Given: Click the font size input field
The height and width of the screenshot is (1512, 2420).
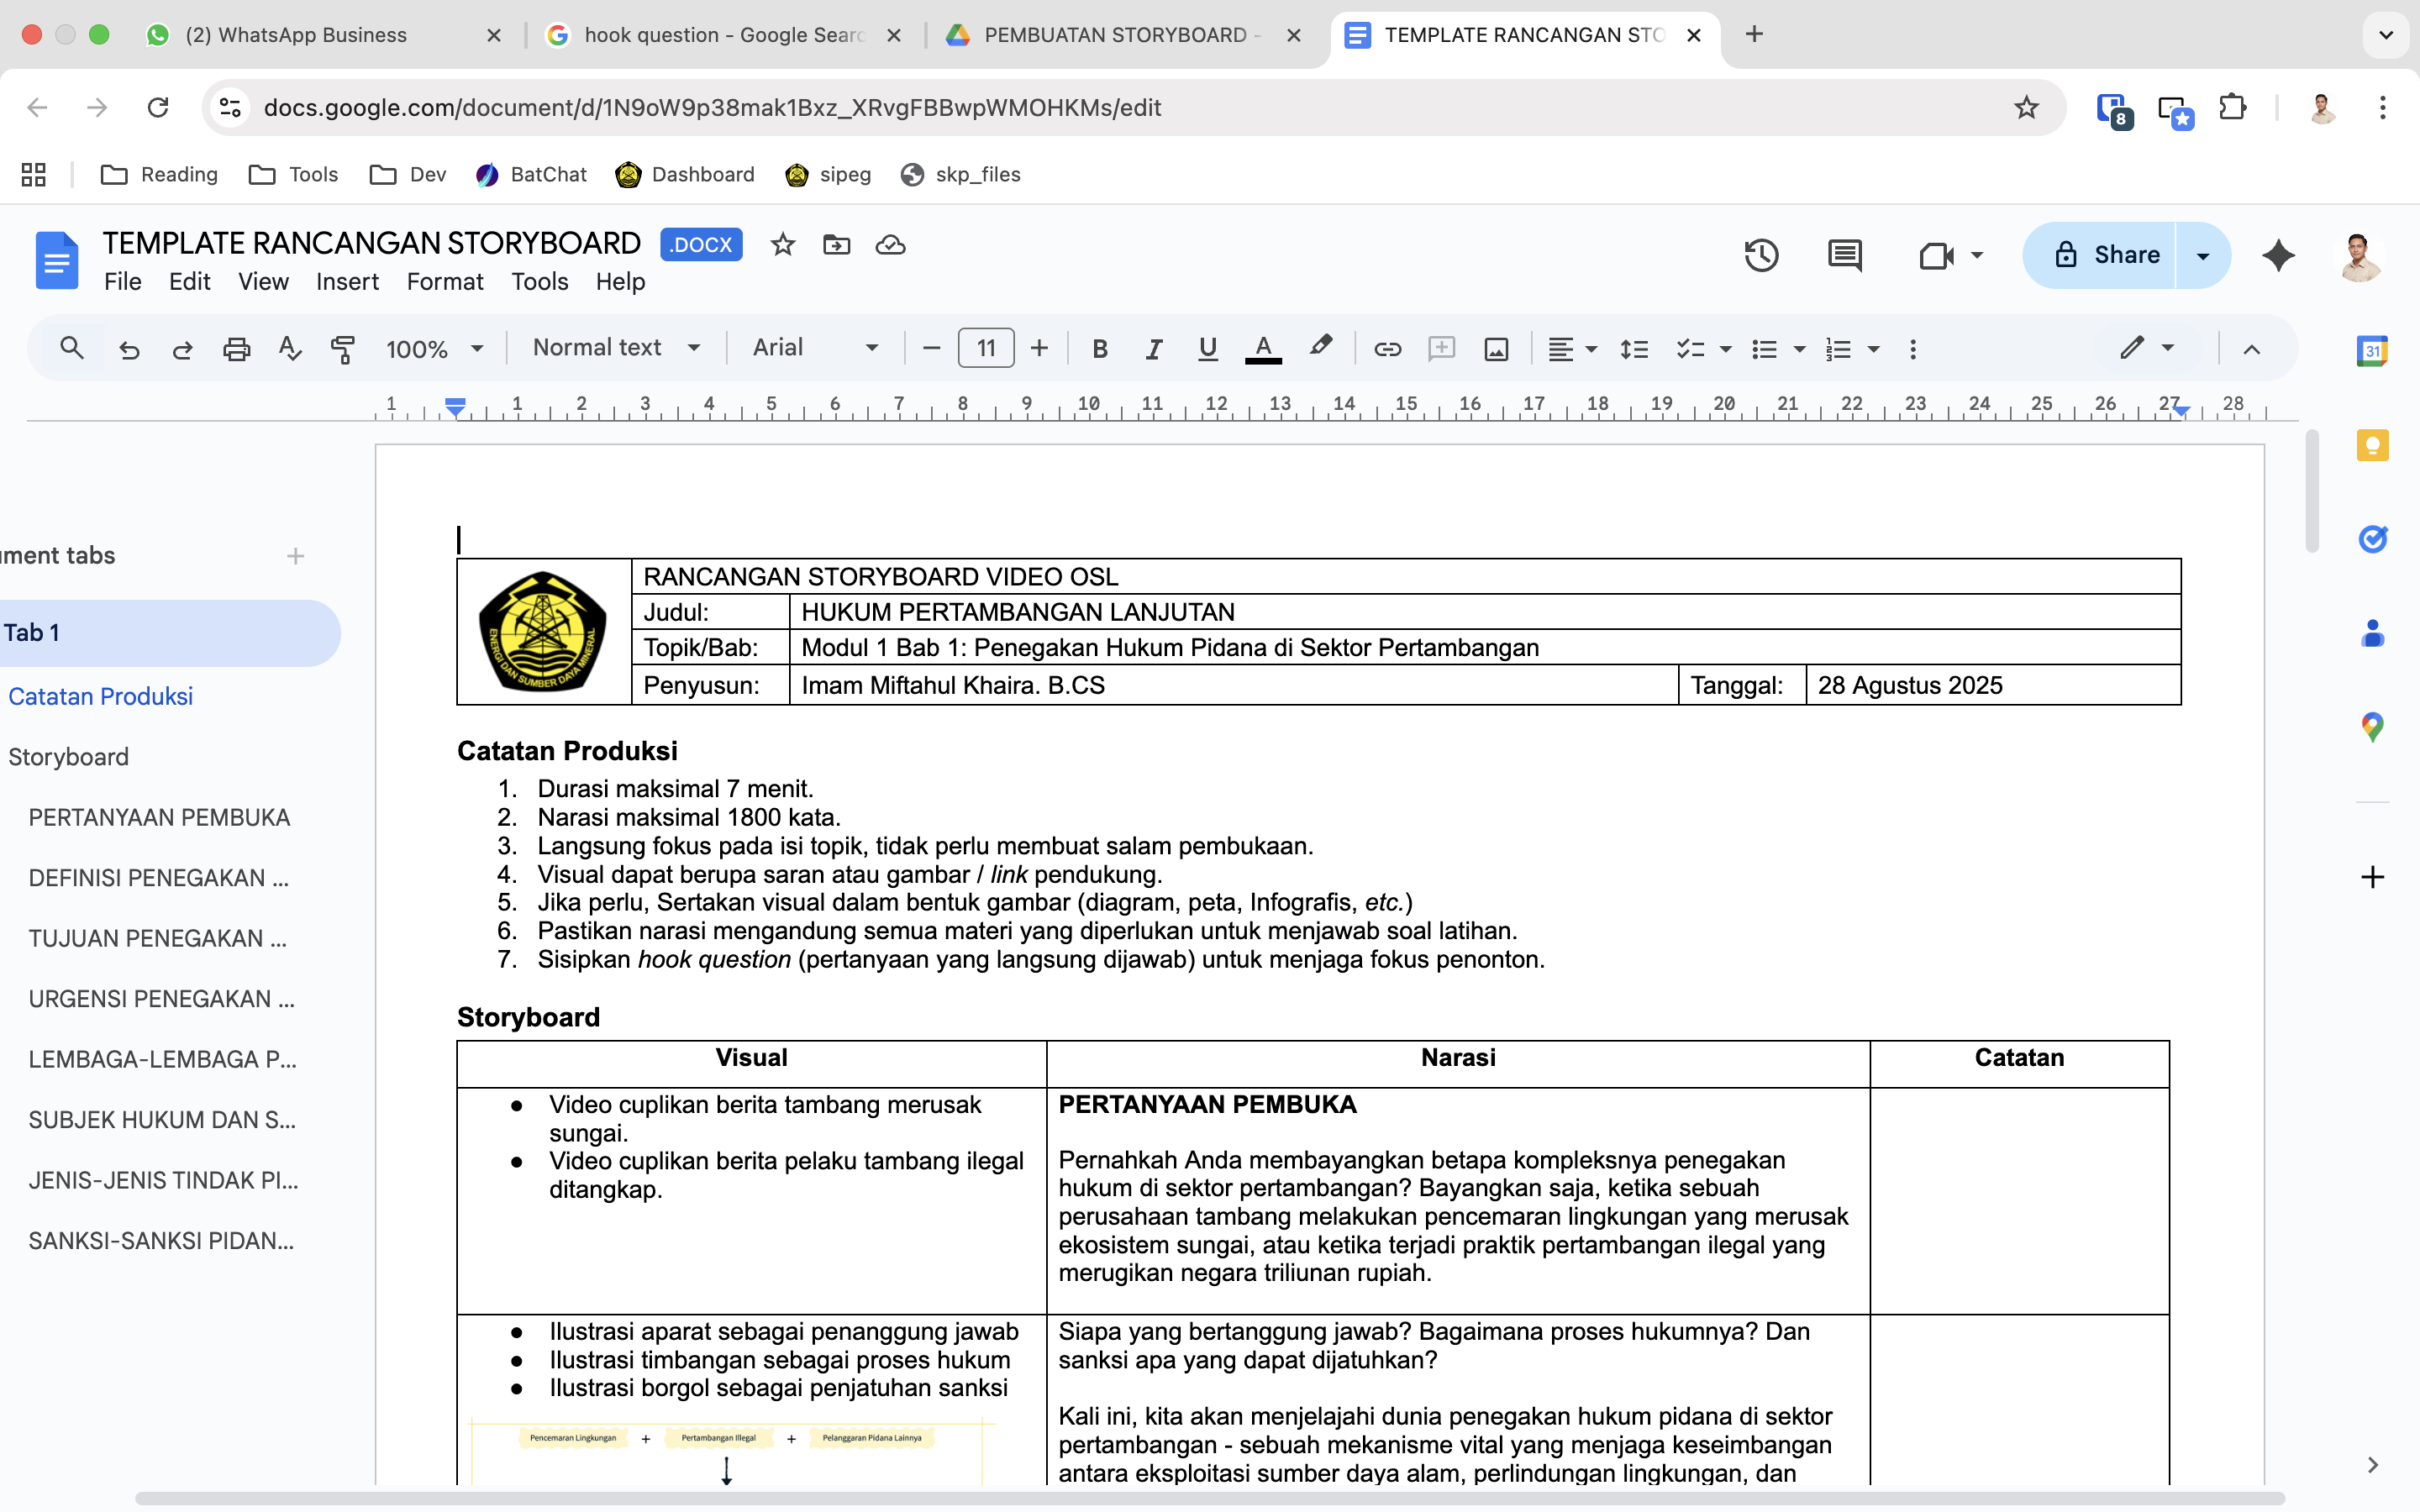Looking at the screenshot, I should (985, 348).
